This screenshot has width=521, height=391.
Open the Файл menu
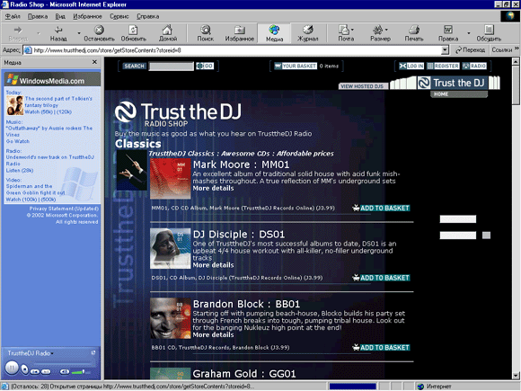point(13,16)
